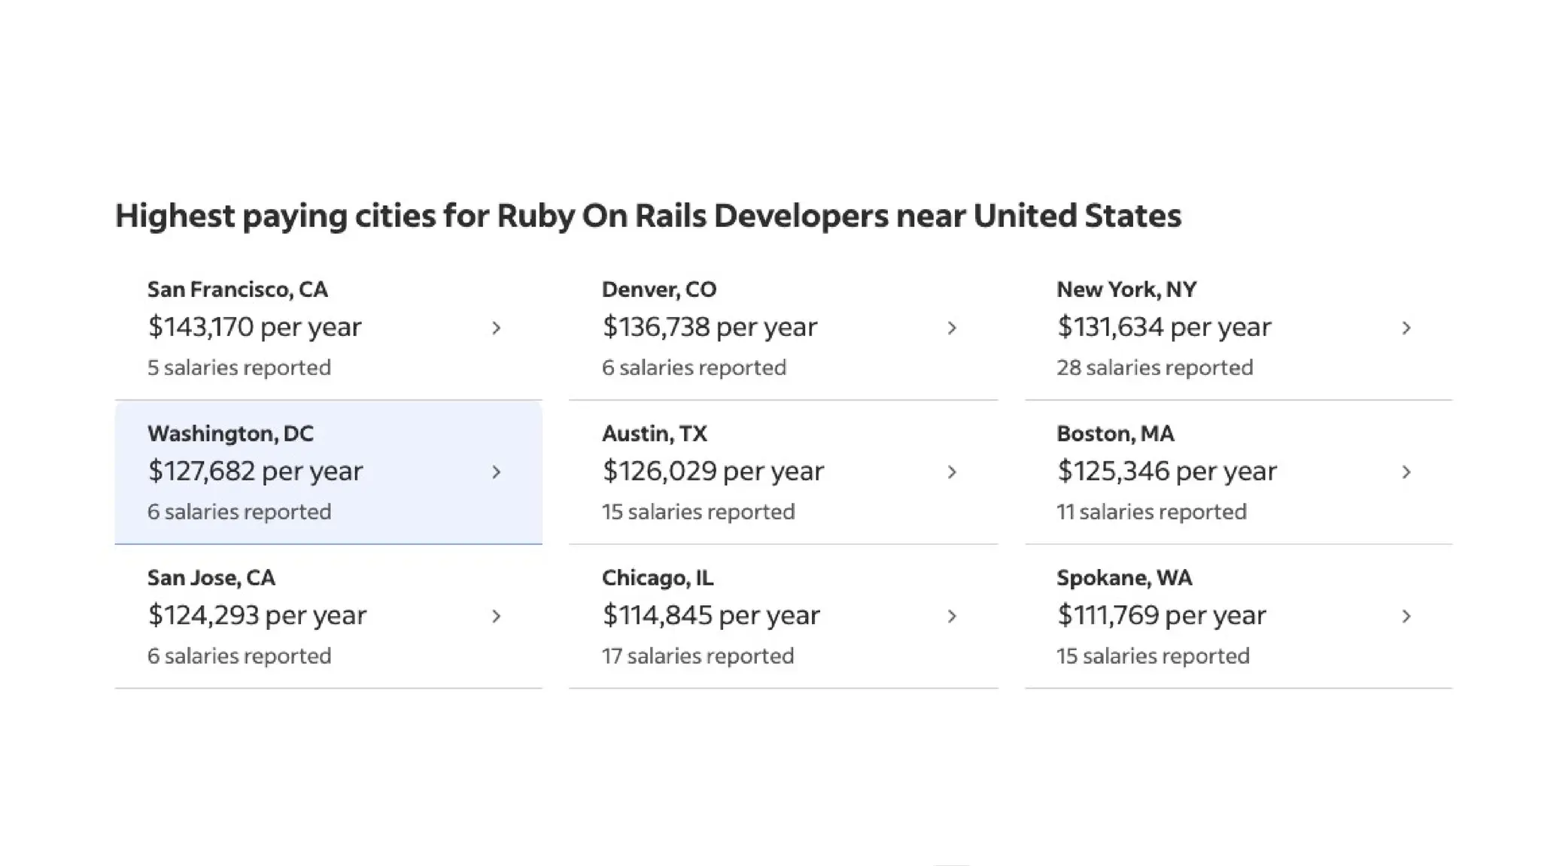Click the chevron arrow beside Denver salary
Viewport: 1541px width, 866px height.
pos(952,328)
